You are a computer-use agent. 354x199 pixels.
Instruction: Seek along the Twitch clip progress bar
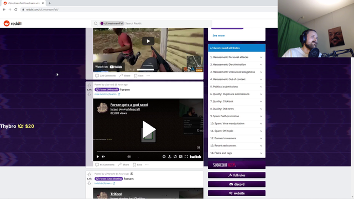[148, 151]
